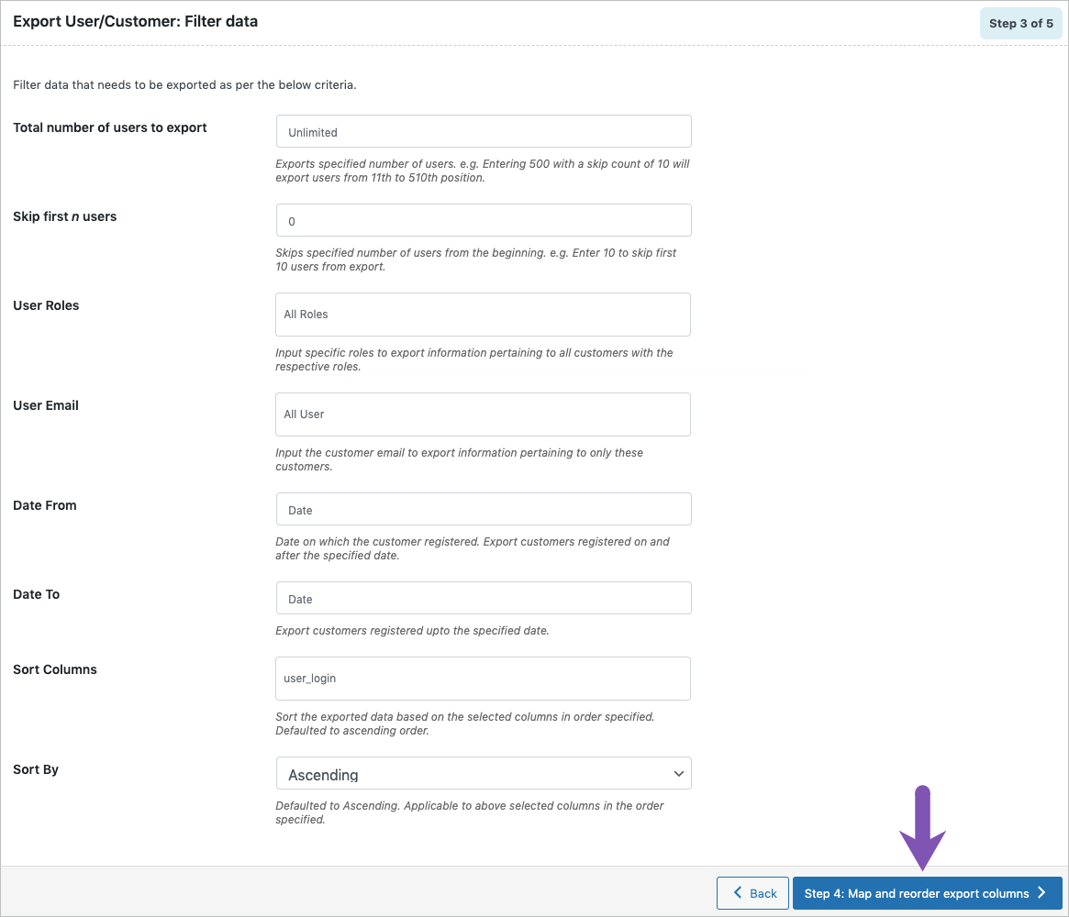Click the Date From label

click(44, 504)
